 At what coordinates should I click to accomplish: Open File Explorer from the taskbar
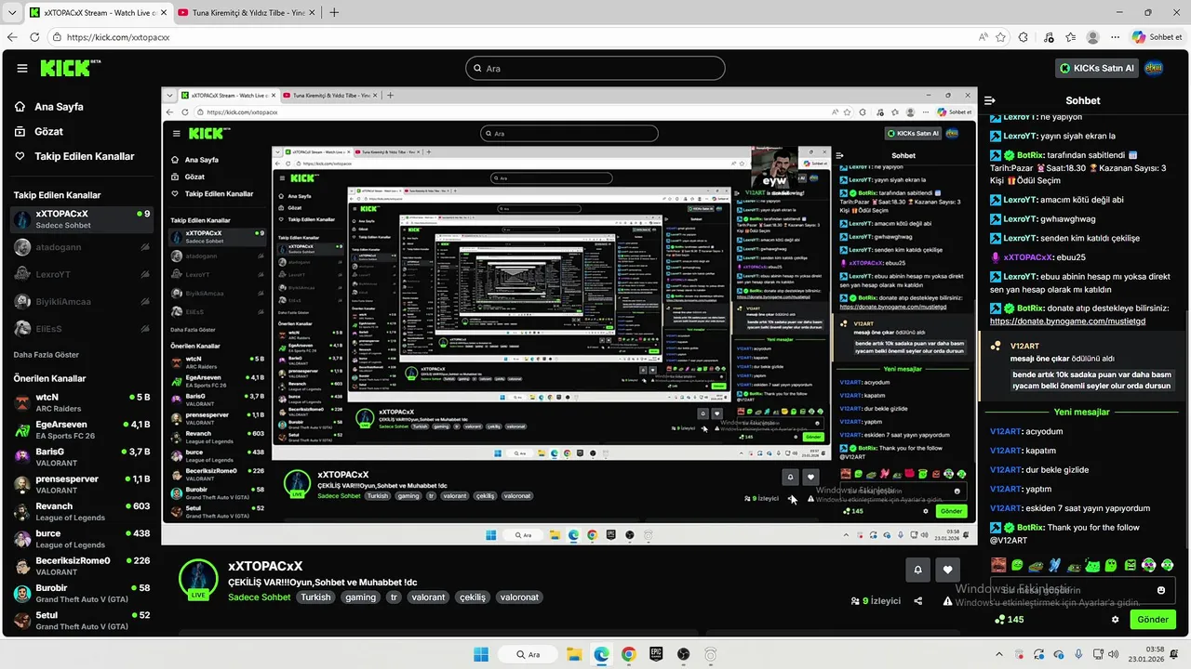tap(574, 654)
